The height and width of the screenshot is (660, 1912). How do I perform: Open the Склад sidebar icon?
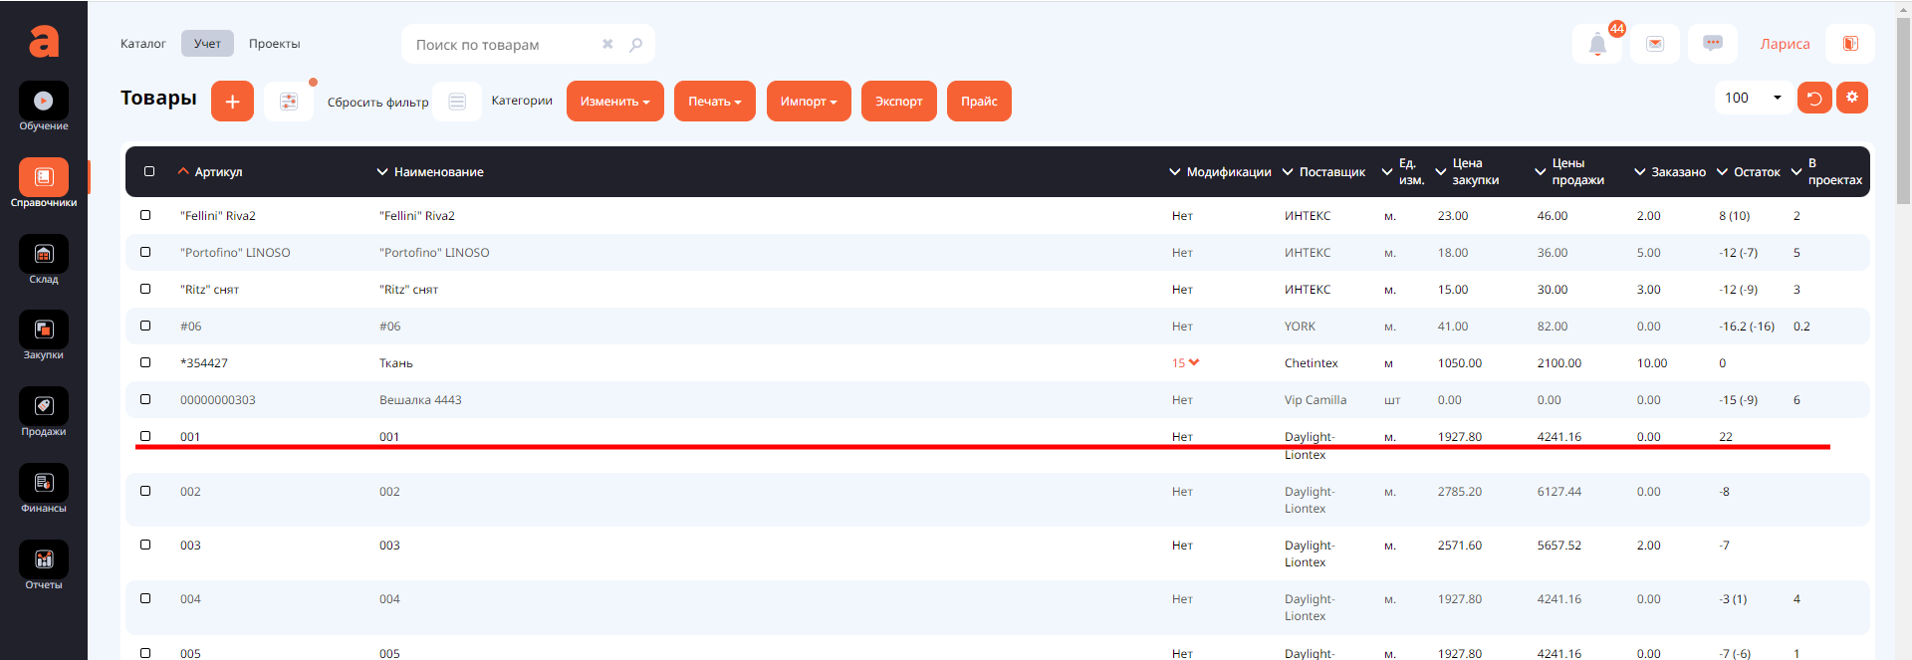pos(44,255)
